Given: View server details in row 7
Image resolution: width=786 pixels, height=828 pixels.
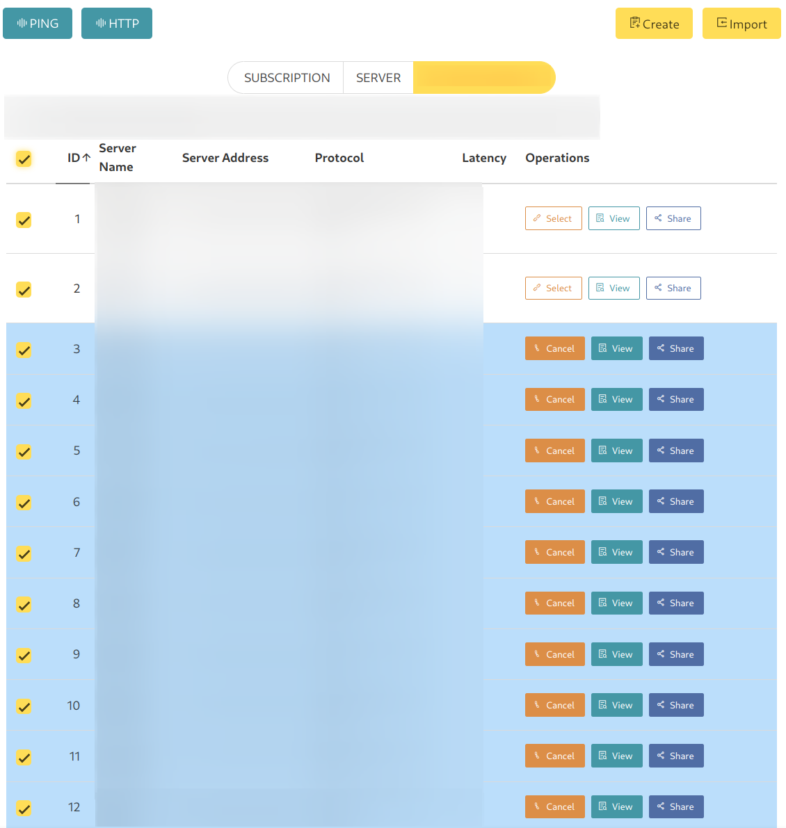Looking at the screenshot, I should click(x=616, y=552).
